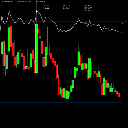The width and height of the screenshot is (128, 128).
Task: Click the open value 'O: 2.64'
Action: (46, 6)
